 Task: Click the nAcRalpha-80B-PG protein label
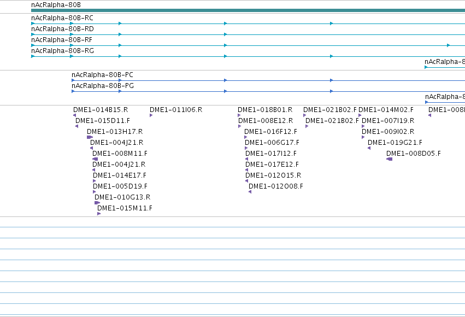tap(103, 86)
